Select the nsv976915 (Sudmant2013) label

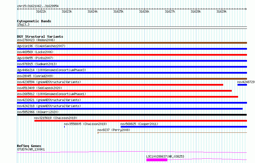(x=37, y=64)
